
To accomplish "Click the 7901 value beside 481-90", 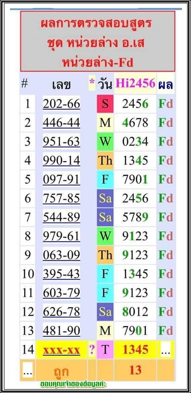I will (x=135, y=331).
